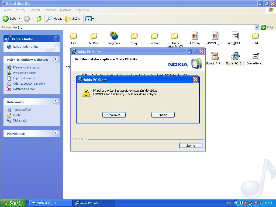Open the CANON digitální foťák folder
The height and width of the screenshot is (207, 276).
coord(174,36)
